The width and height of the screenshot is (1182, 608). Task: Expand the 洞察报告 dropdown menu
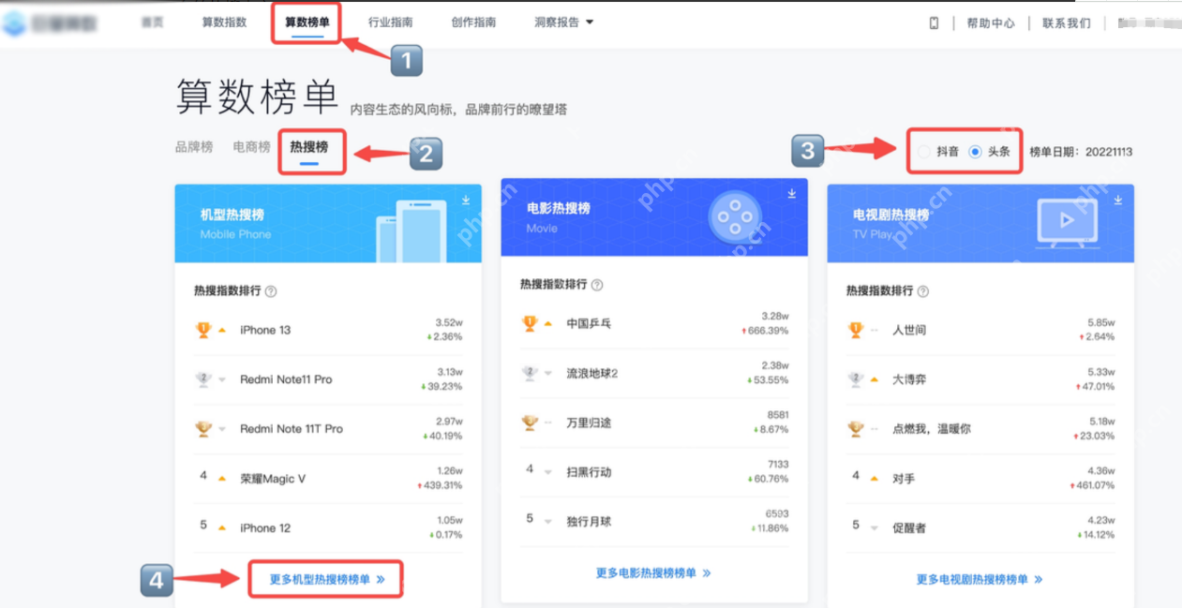click(x=563, y=22)
